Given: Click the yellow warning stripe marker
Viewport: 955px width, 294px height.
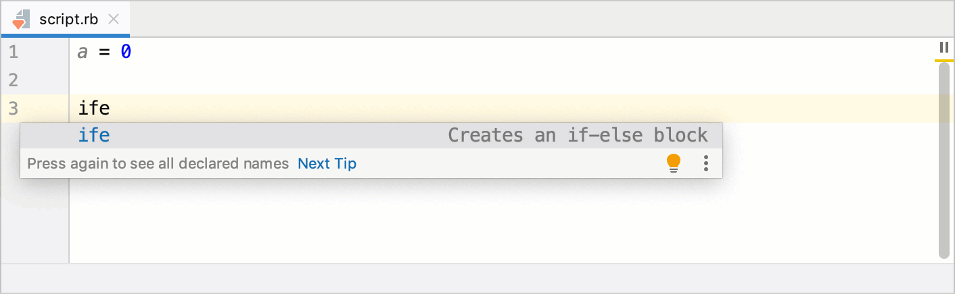Looking at the screenshot, I should click(944, 61).
